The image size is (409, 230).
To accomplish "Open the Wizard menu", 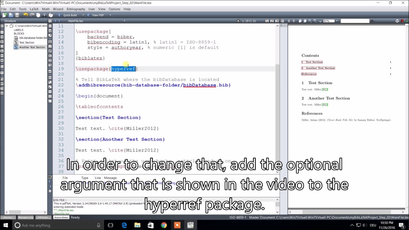I will click(58, 9).
